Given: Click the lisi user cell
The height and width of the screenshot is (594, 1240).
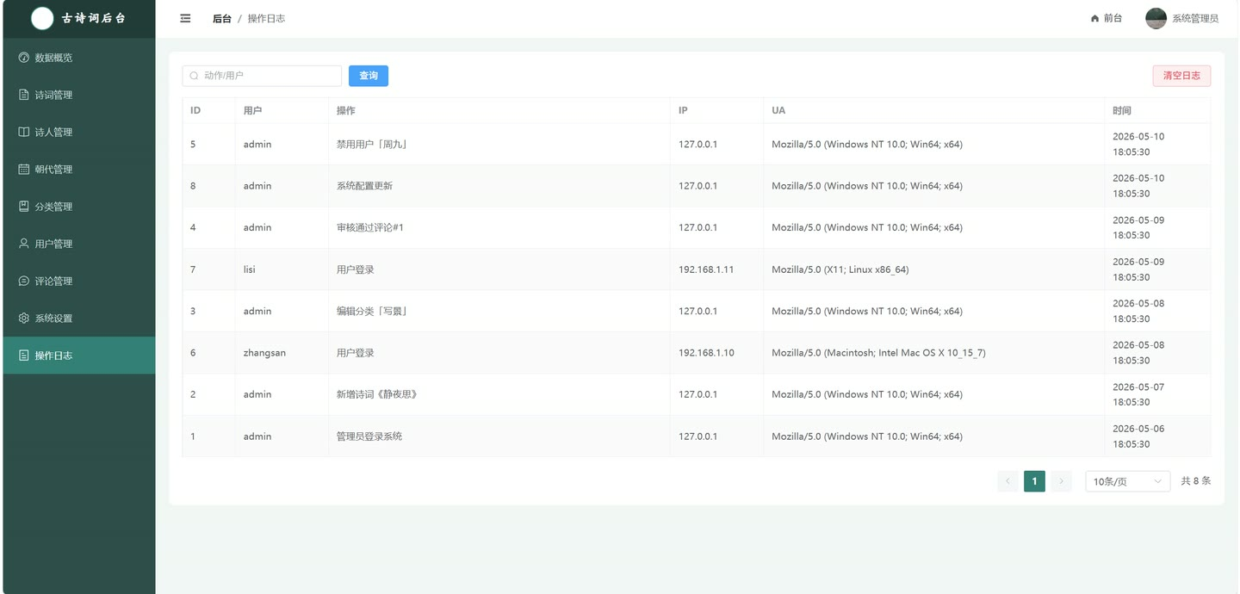Looking at the screenshot, I should (282, 269).
